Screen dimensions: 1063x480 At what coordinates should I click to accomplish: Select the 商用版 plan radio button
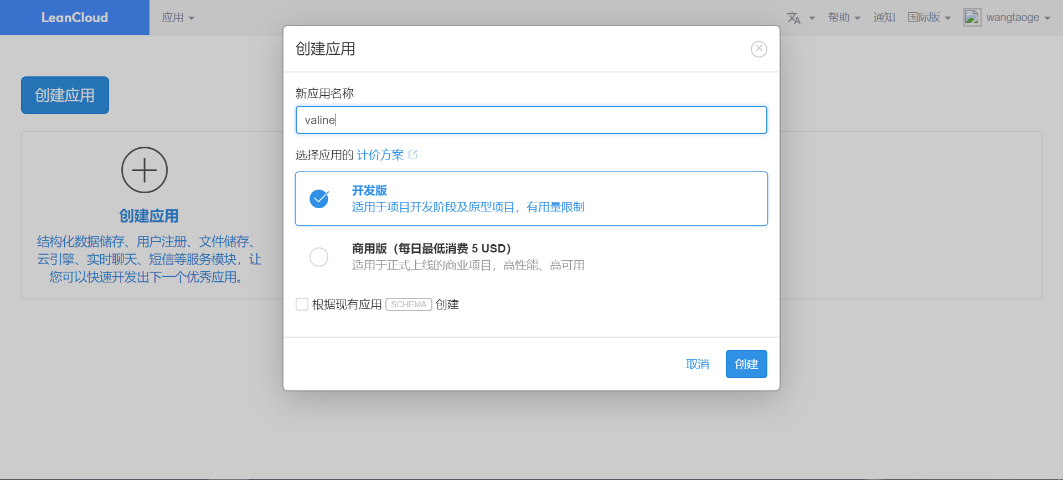click(x=319, y=257)
